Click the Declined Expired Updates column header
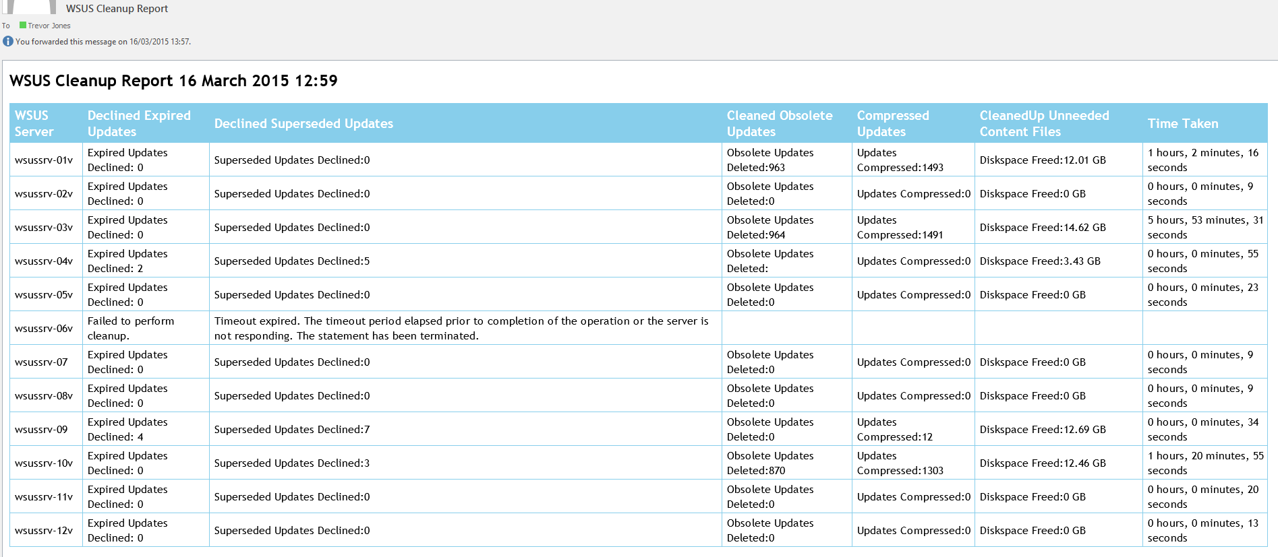The height and width of the screenshot is (557, 1278). pyautogui.click(x=139, y=123)
